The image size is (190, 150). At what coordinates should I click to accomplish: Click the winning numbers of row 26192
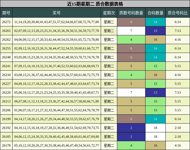point(56,128)
